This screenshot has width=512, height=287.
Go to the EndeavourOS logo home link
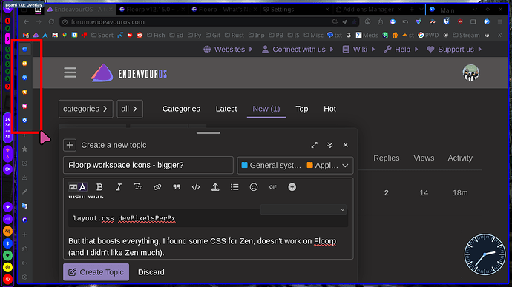pyautogui.click(x=129, y=73)
